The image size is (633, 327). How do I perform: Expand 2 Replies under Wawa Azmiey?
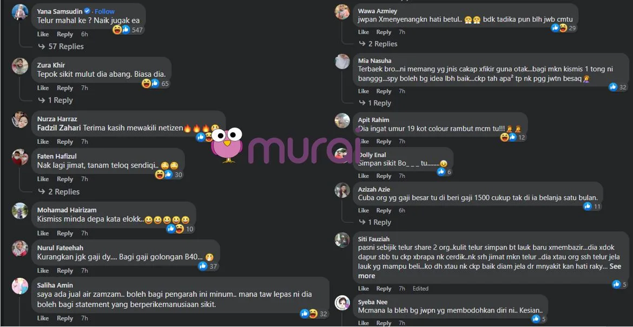point(378,44)
